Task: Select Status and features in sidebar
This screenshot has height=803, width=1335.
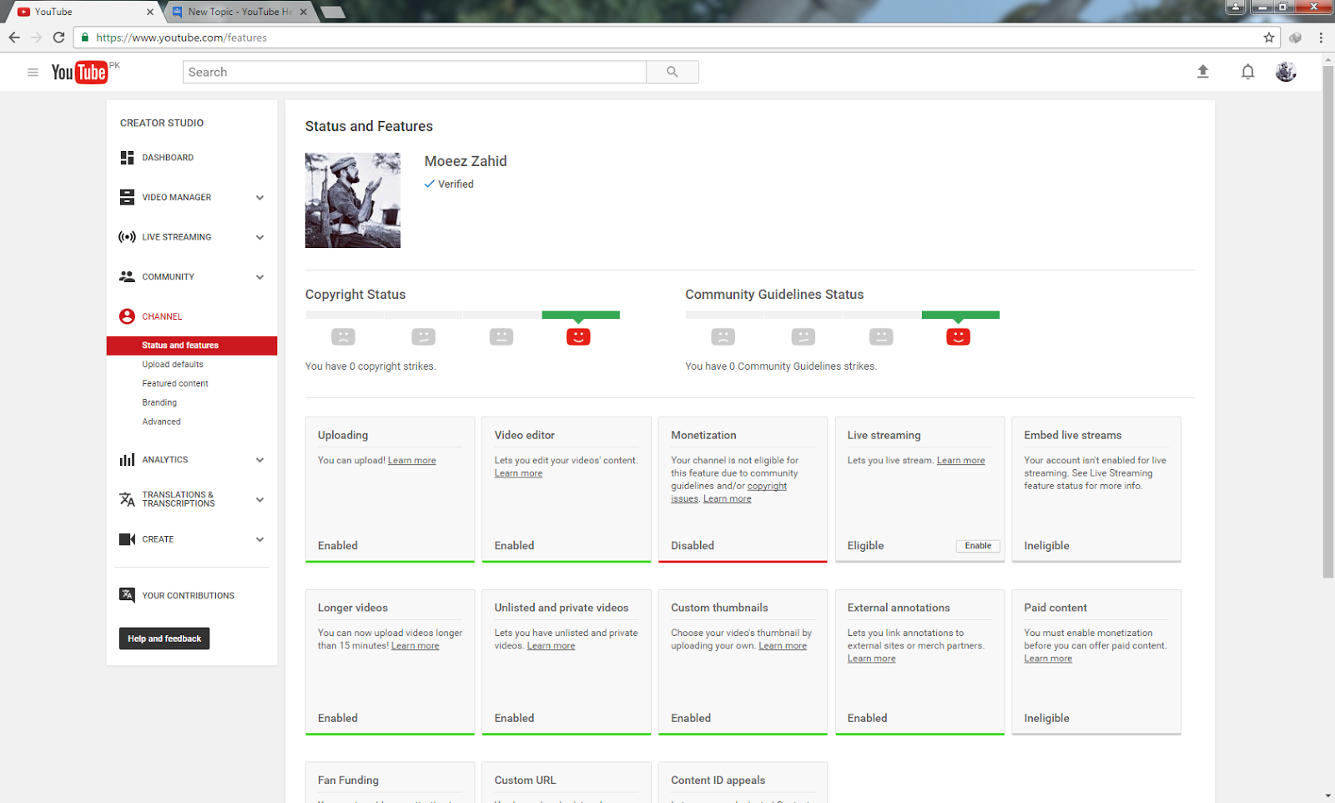Action: tap(192, 346)
